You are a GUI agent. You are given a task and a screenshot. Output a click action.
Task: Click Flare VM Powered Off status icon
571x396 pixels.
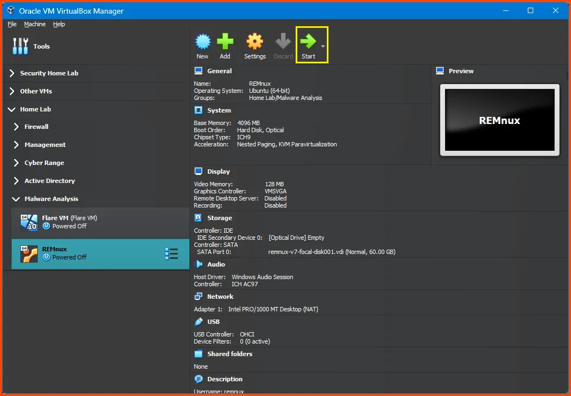coord(46,226)
